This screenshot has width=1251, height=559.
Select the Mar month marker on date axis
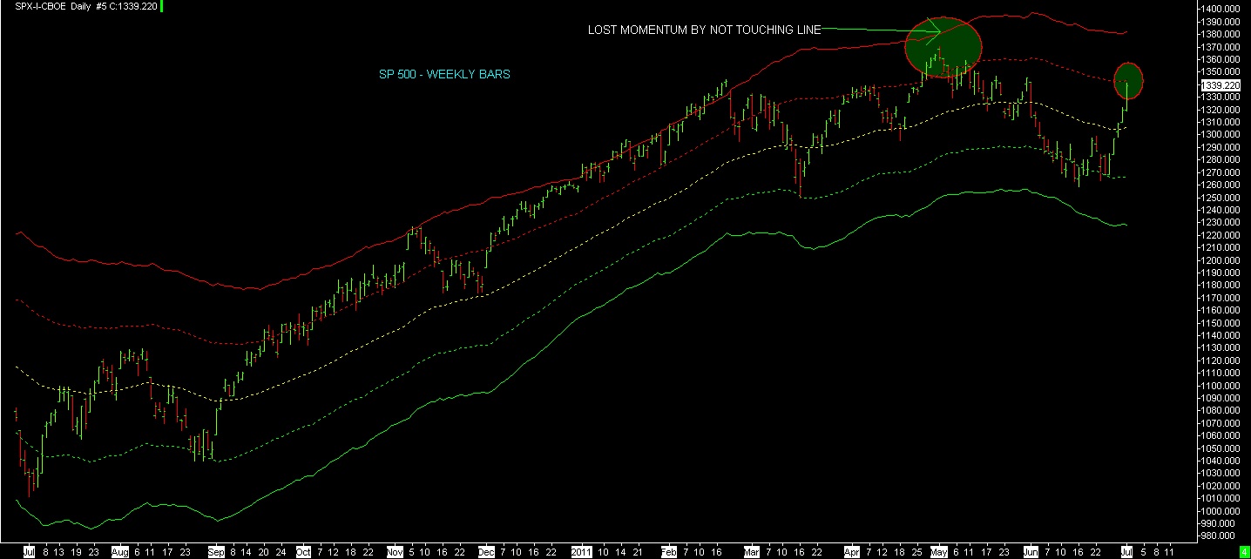point(752,552)
